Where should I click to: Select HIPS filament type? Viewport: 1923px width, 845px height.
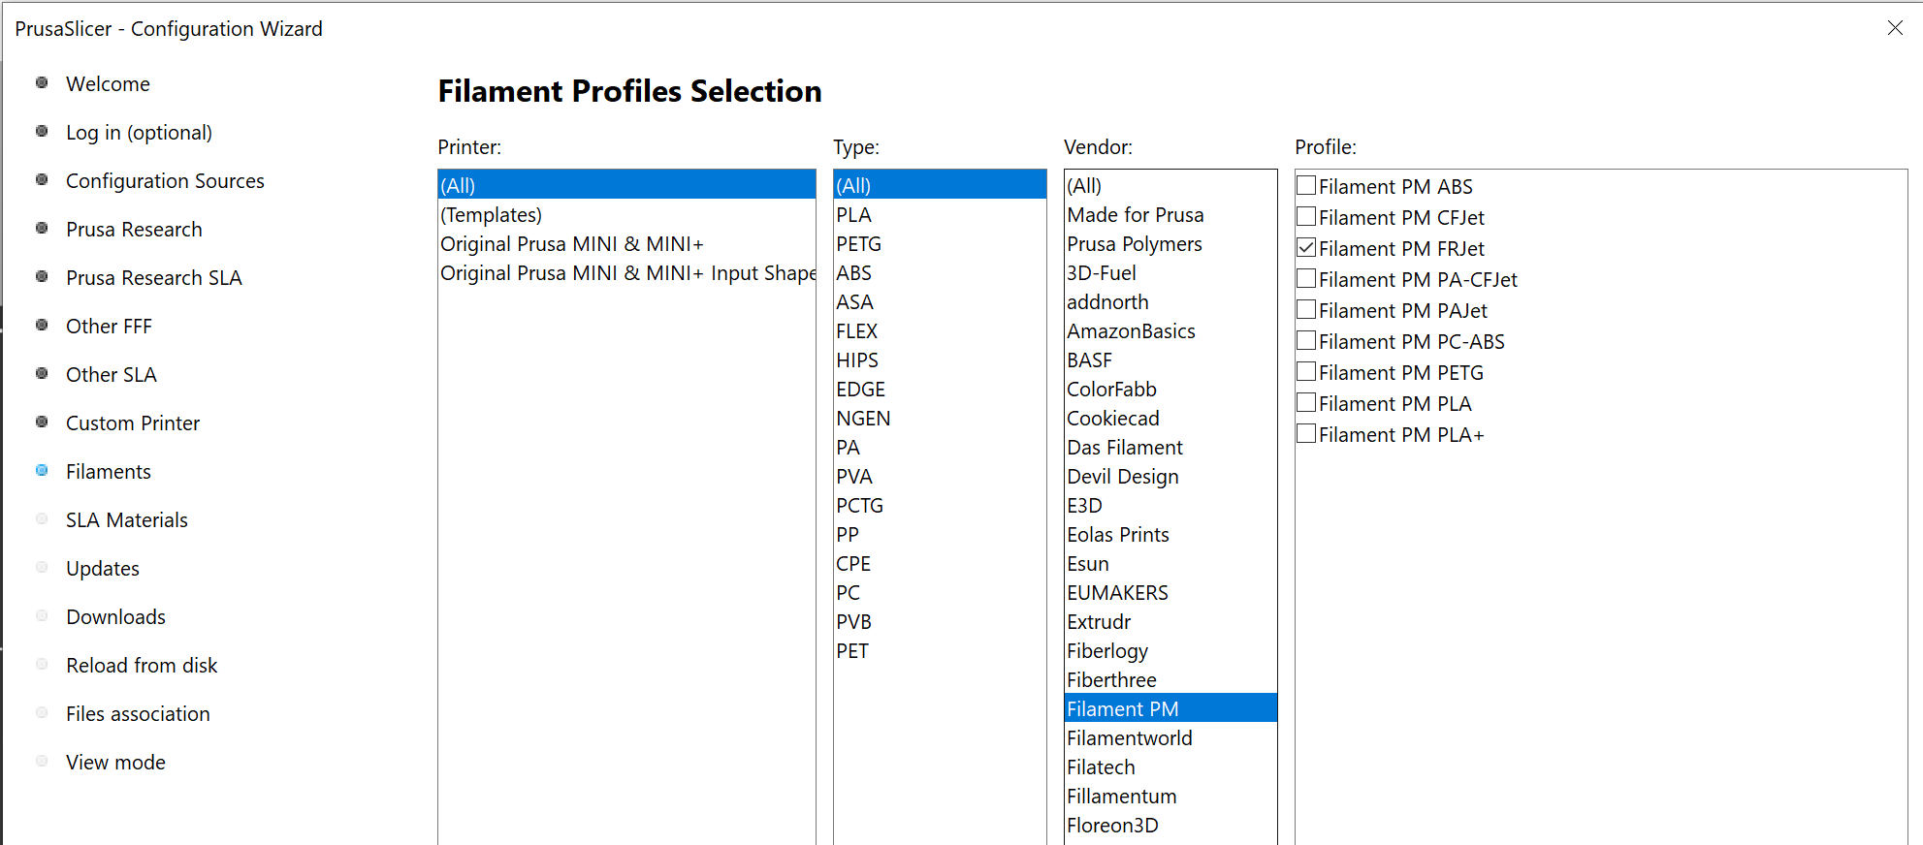pos(940,360)
